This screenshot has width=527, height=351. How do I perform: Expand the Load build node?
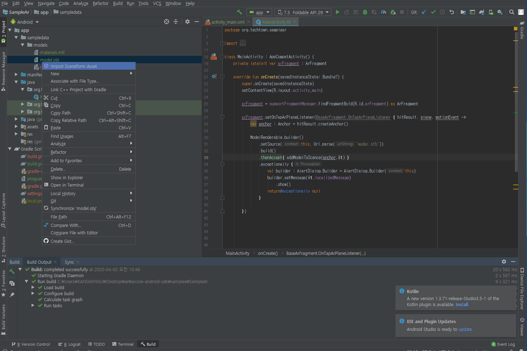33,287
